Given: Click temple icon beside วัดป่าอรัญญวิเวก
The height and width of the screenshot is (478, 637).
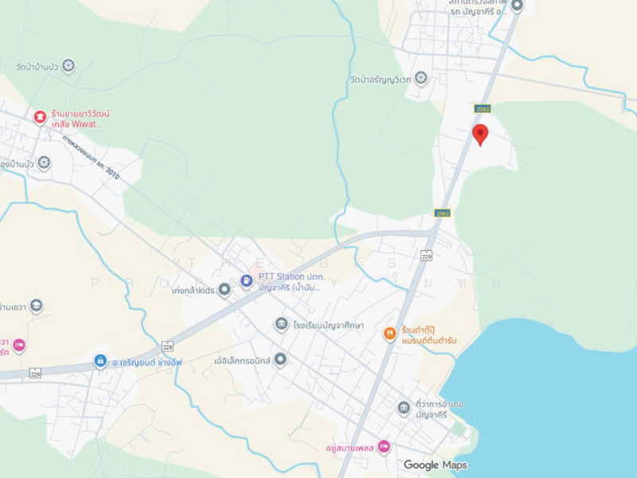Looking at the screenshot, I should (421, 78).
